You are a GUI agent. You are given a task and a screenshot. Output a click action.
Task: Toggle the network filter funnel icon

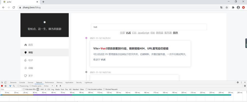pyautogui.click(x=10, y=86)
